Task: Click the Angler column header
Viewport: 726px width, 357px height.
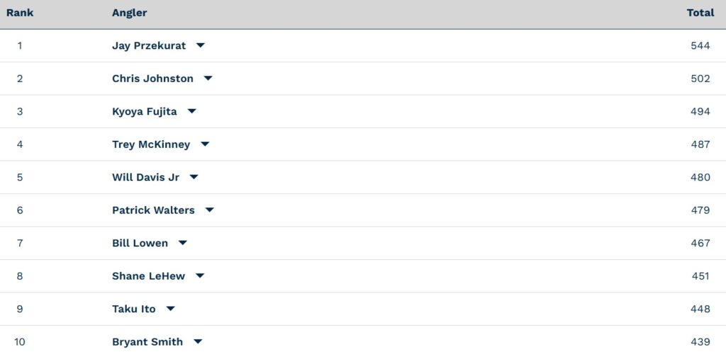Action: [129, 13]
